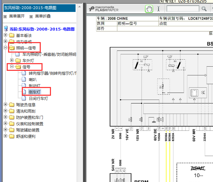Select the 防护装置和车门 tree item

(x=30, y=117)
